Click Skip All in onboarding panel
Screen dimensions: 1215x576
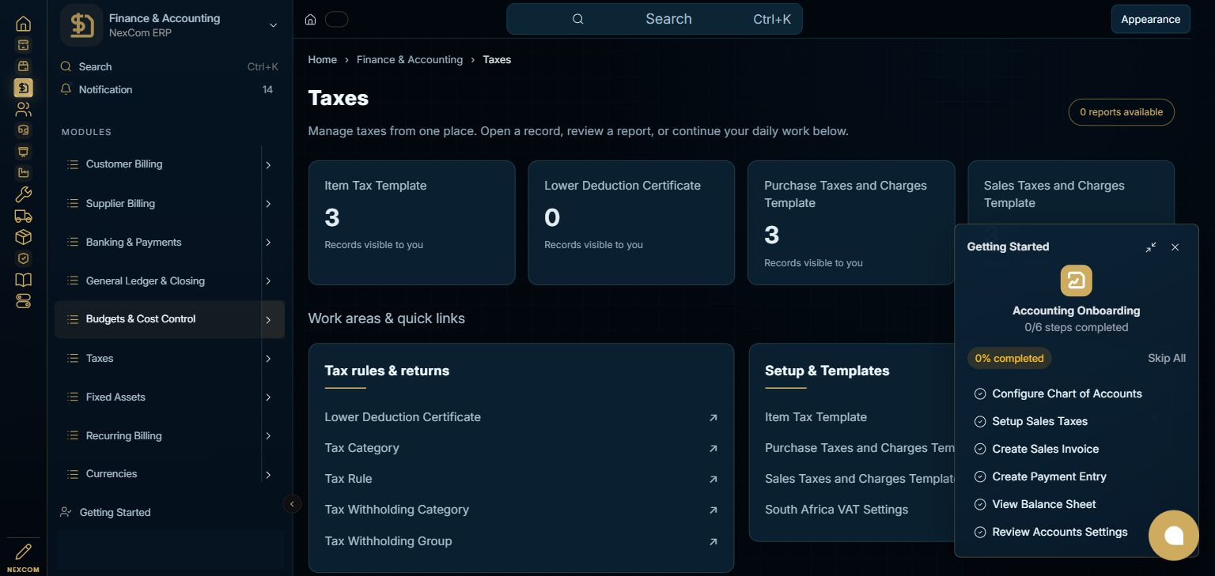[1167, 358]
